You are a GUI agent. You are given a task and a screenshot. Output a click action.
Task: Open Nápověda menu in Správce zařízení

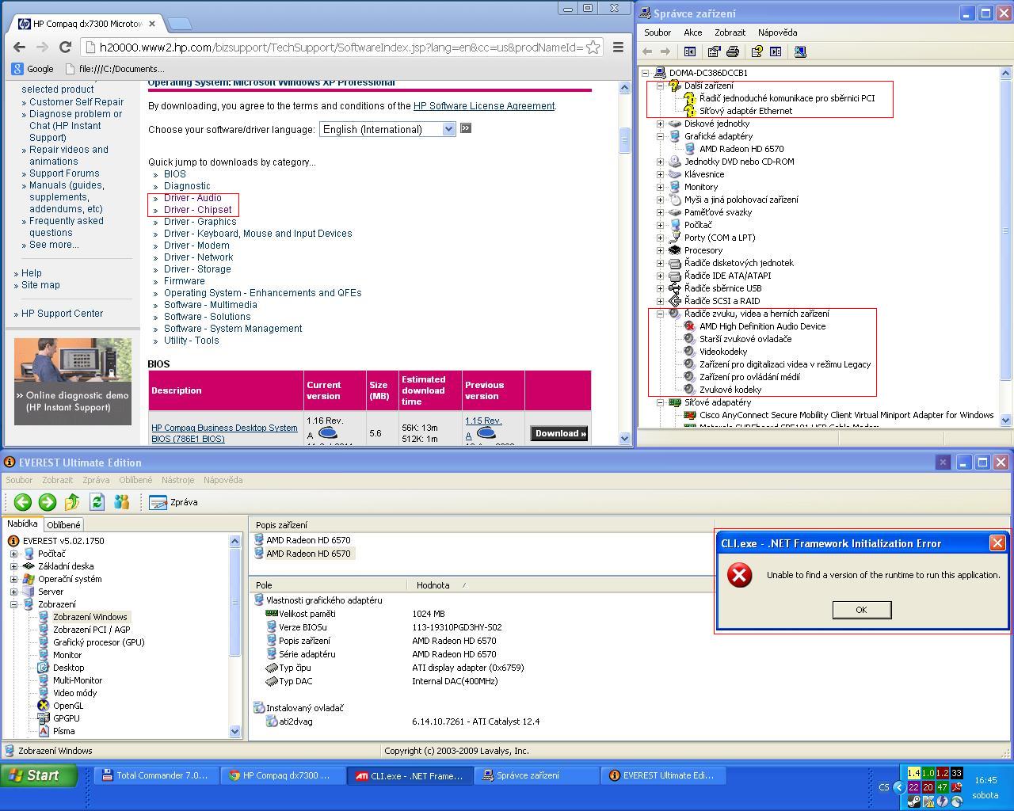click(x=777, y=32)
